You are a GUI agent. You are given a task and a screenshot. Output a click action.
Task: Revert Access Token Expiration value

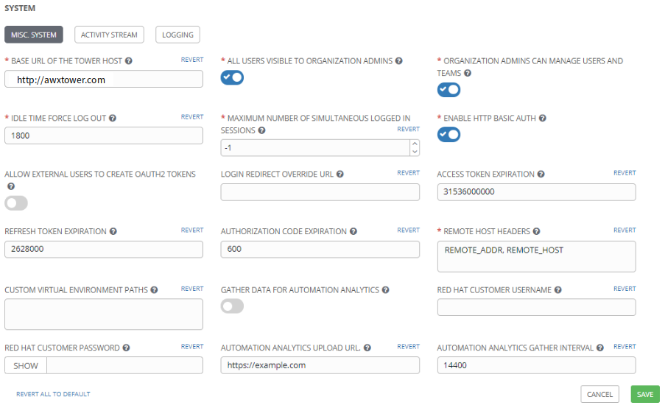click(624, 172)
